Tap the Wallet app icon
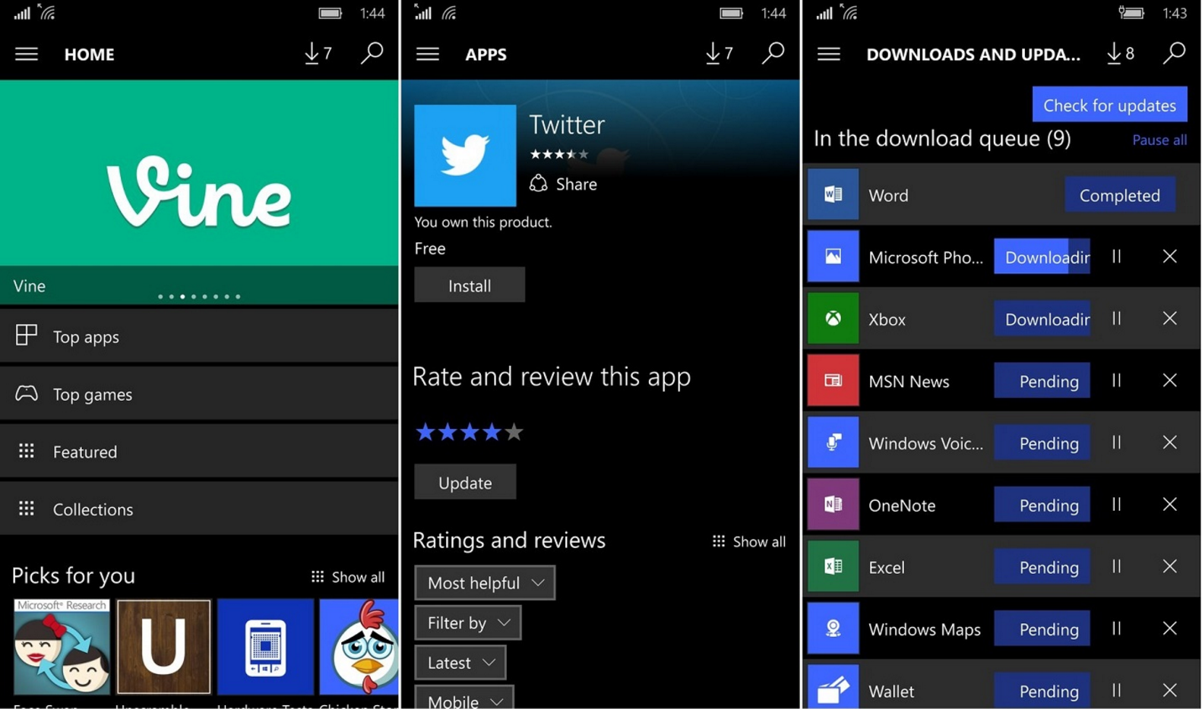The image size is (1202, 709). (x=833, y=688)
